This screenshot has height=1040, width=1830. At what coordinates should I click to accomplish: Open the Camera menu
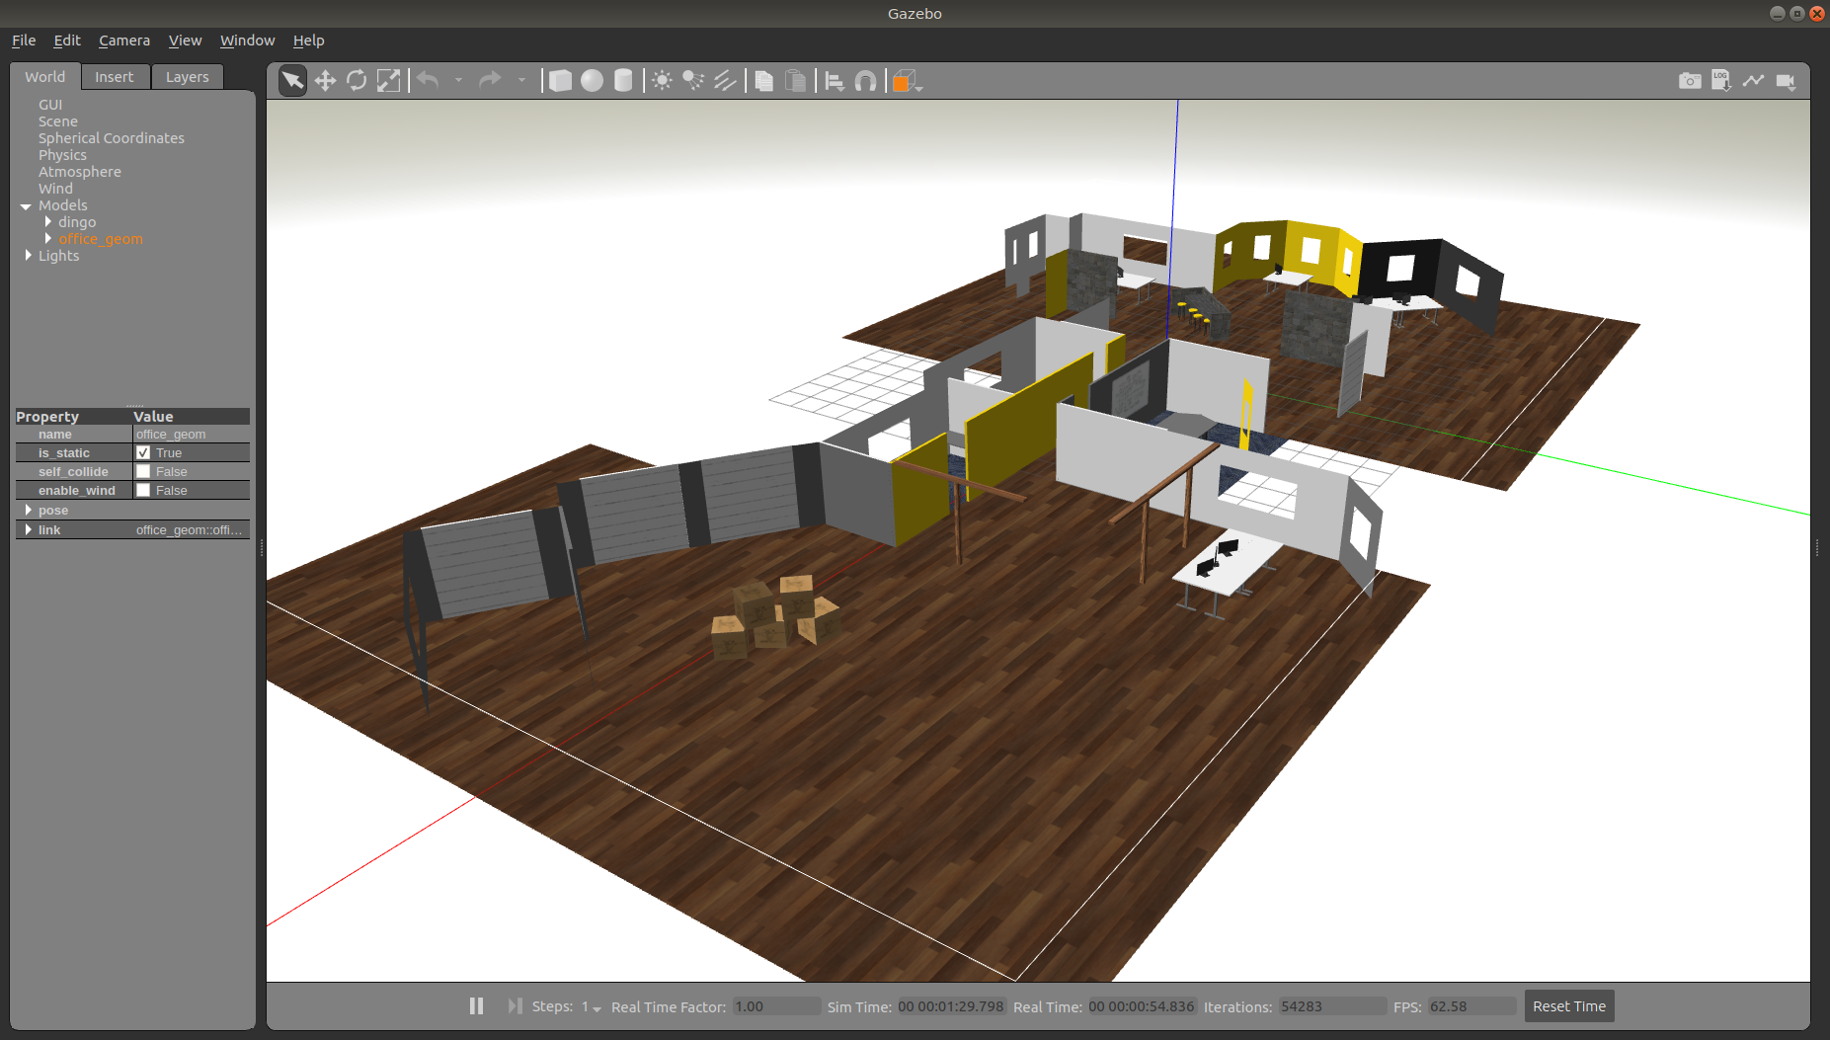pos(124,40)
